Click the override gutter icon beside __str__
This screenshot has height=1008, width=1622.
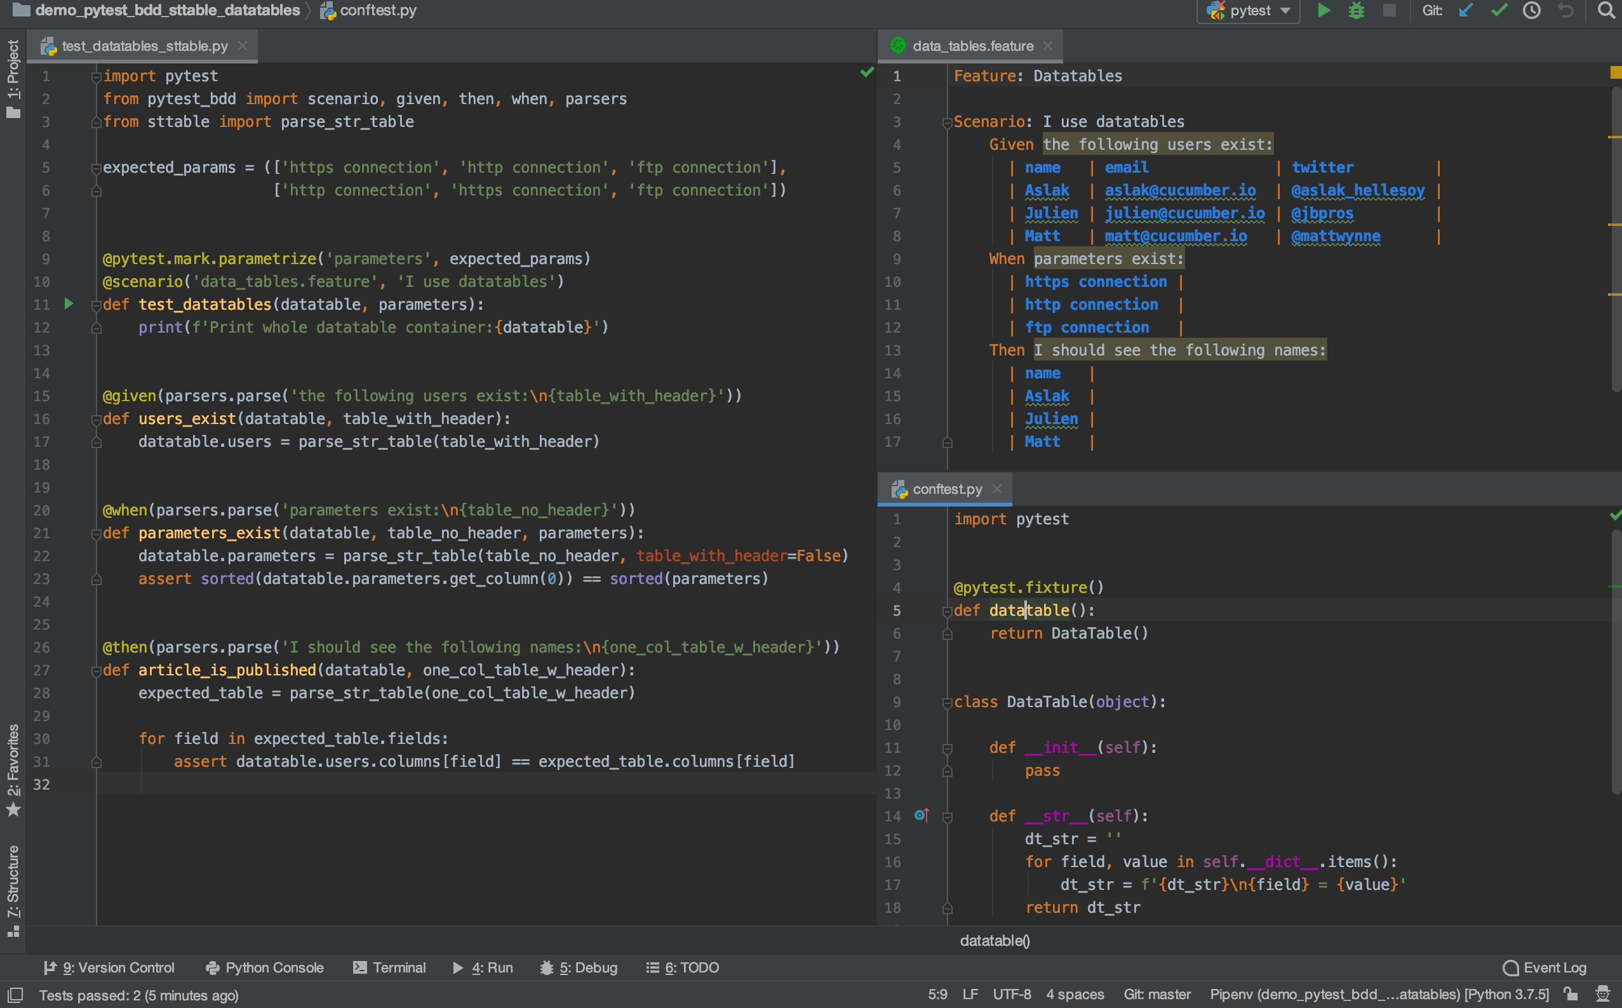coord(922,815)
